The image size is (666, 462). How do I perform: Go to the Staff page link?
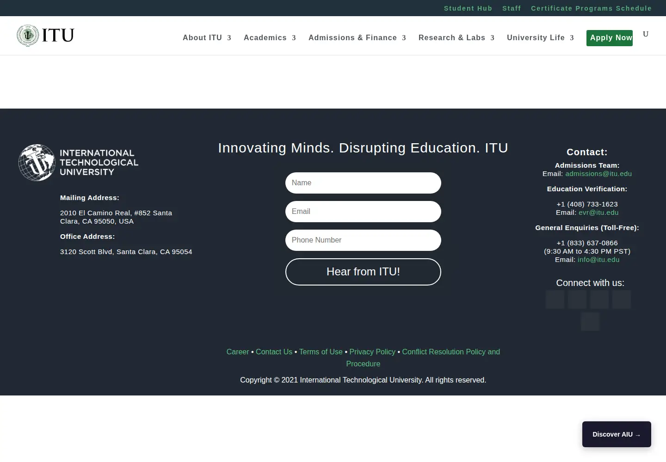pyautogui.click(x=512, y=8)
